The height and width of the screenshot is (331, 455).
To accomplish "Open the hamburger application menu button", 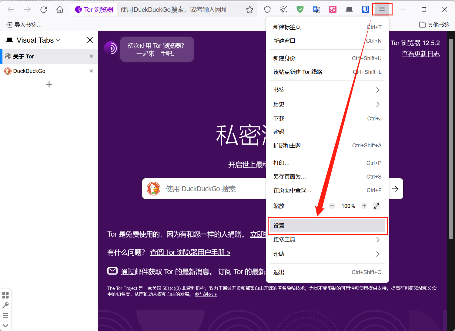I will coord(382,9).
